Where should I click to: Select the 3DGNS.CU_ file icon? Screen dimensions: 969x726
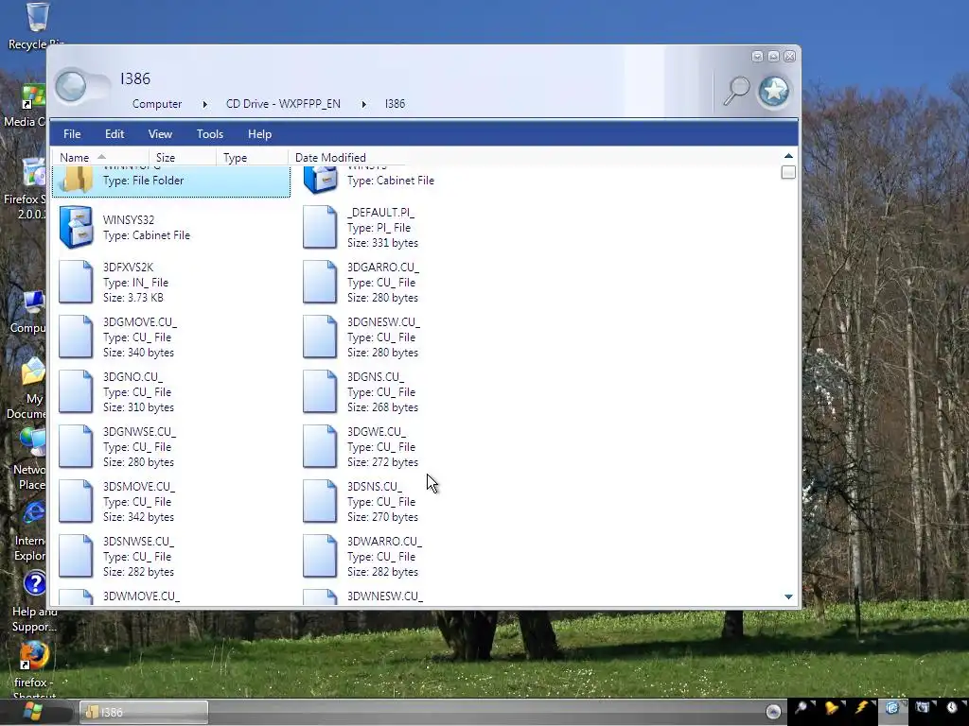coord(320,391)
